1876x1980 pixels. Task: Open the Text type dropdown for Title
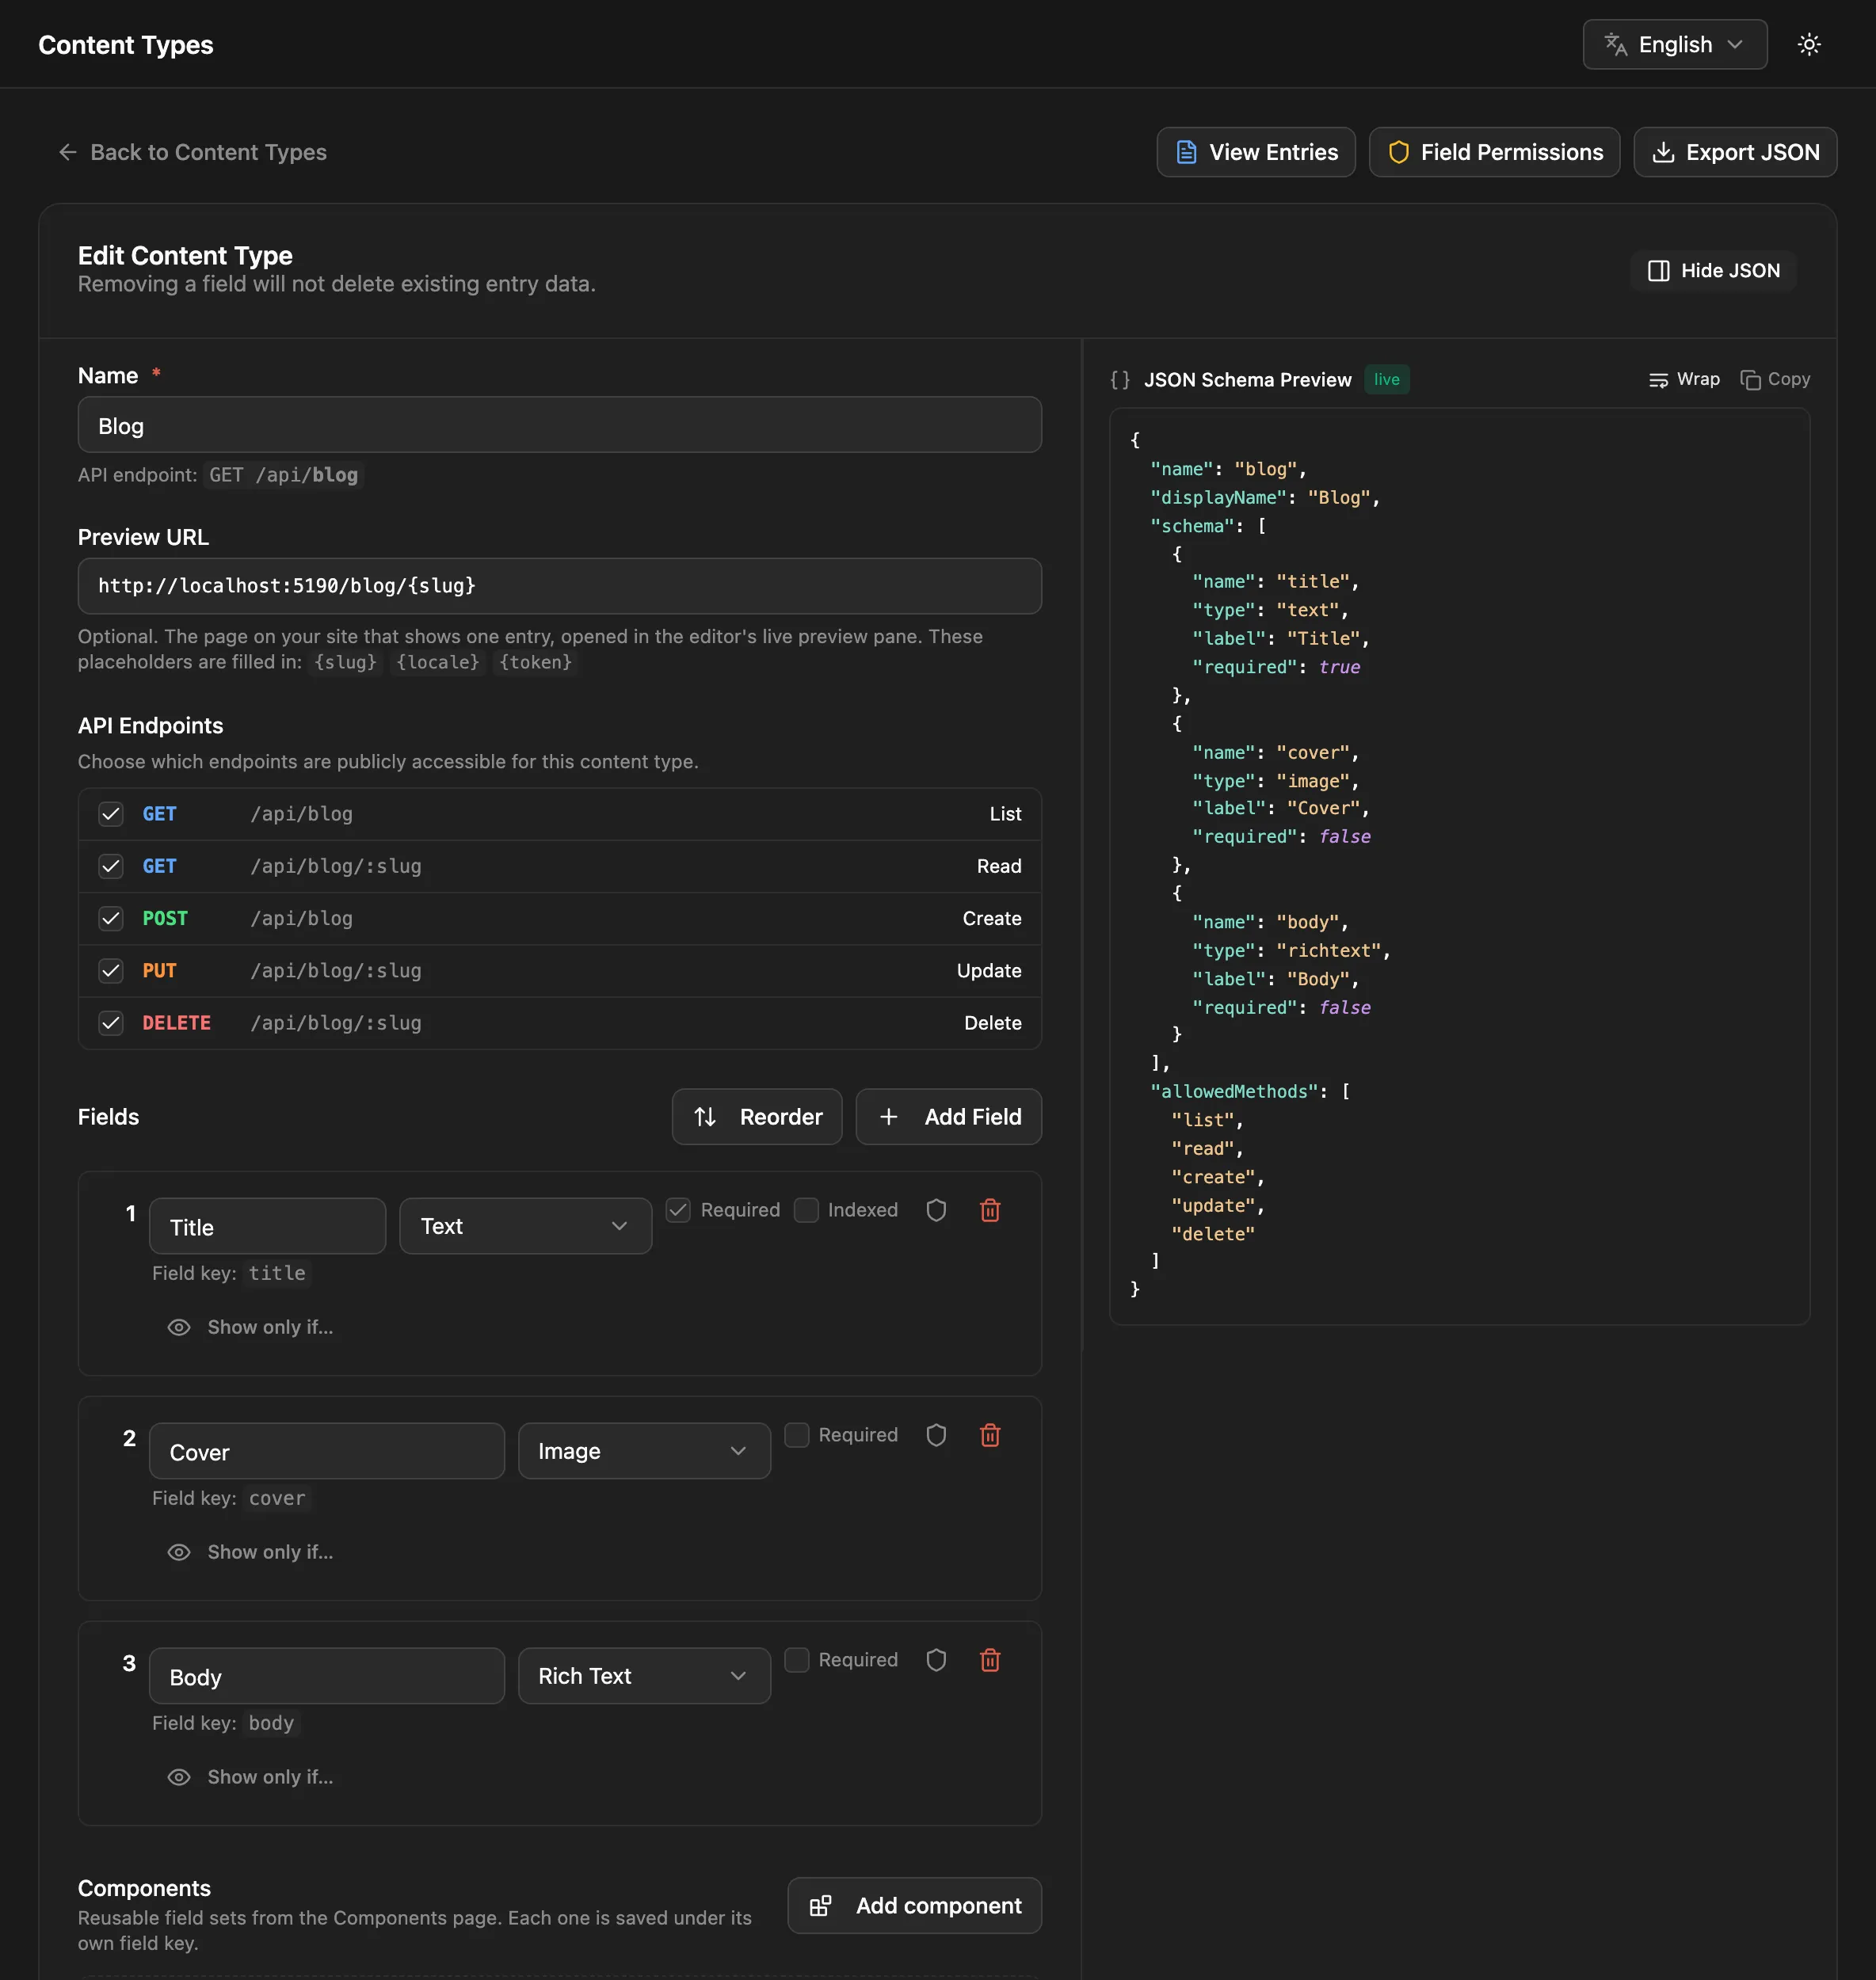[x=526, y=1226]
